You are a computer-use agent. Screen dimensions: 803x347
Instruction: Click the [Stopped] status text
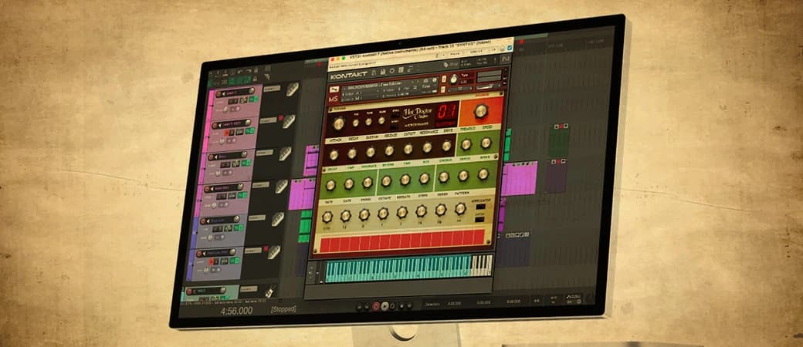(283, 309)
